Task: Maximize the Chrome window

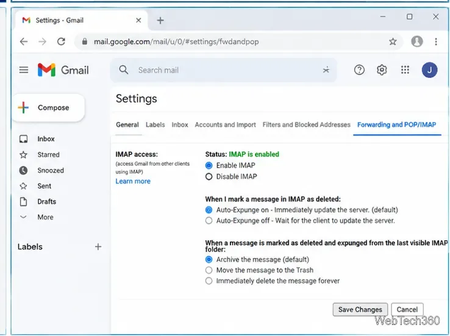Action: (410, 16)
